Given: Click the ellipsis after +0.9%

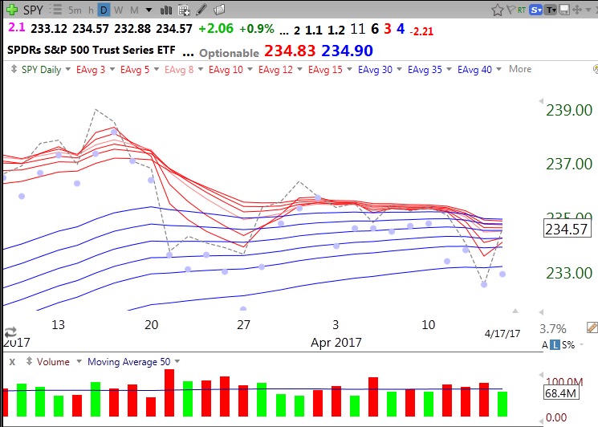Looking at the screenshot, I should coord(283,32).
